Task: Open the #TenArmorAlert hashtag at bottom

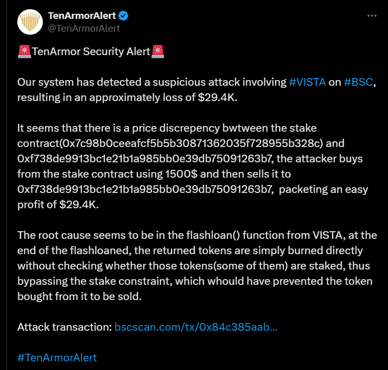Action: click(x=57, y=358)
